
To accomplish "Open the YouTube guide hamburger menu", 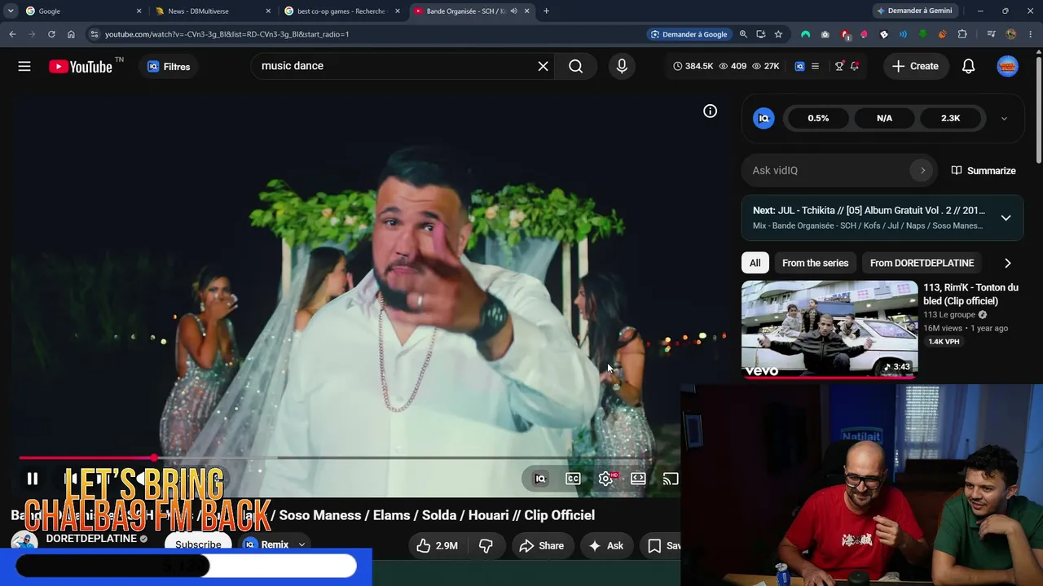I will pyautogui.click(x=24, y=67).
